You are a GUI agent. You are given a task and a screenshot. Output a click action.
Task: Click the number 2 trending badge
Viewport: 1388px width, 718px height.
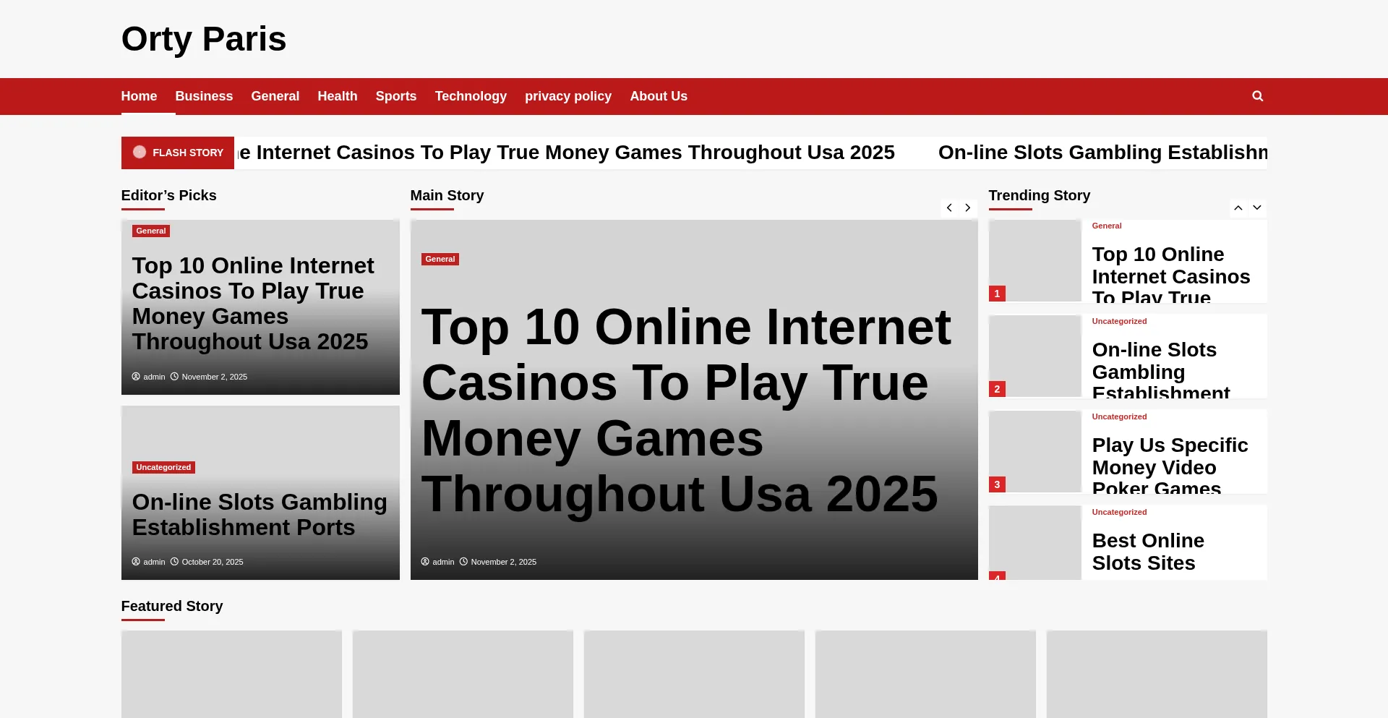[997, 389]
